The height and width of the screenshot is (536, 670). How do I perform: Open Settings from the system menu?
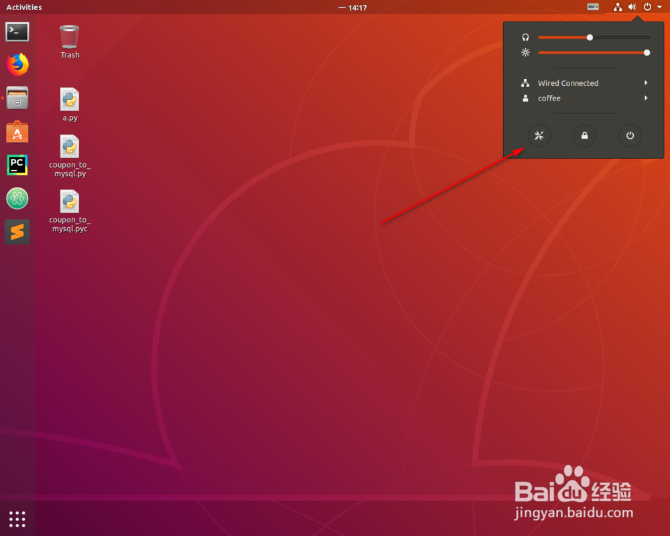click(539, 135)
